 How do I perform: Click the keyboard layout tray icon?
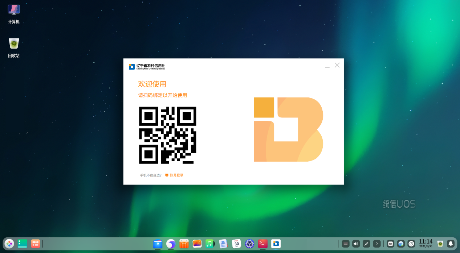[390, 244]
